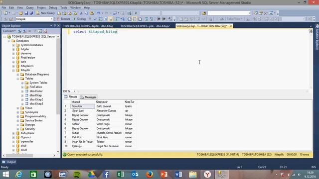Expand the dbo.Kitap2 table node
This screenshot has height=179, width=319.
22,99
